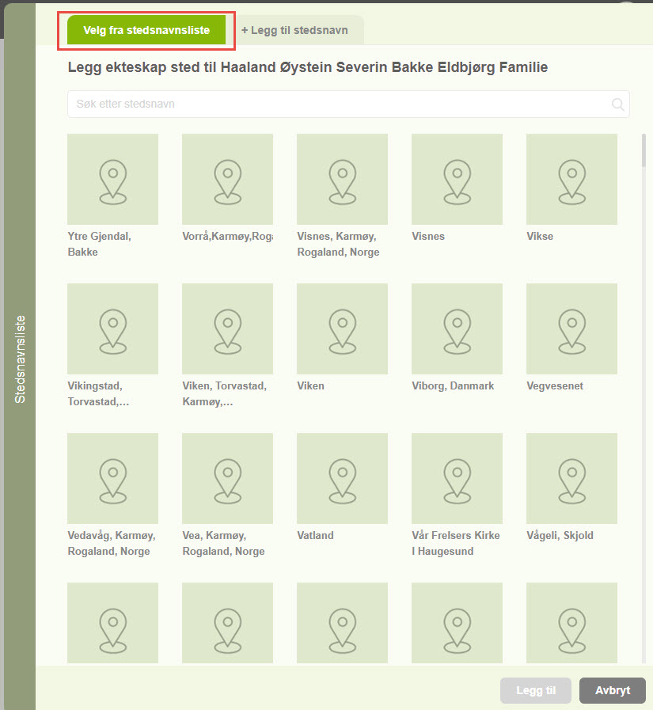
Task: Choose the Viborg, Danmark location pin
Action: click(457, 328)
